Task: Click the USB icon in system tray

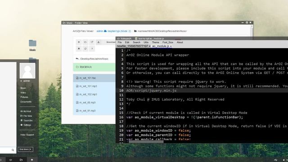Action: 276,160
